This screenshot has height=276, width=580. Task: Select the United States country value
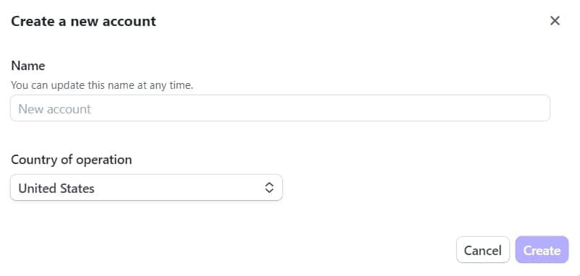pos(56,189)
